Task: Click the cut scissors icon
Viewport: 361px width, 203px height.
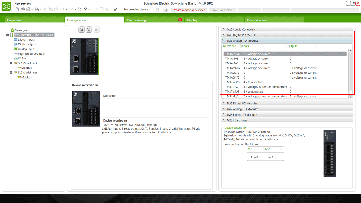Action: pyautogui.click(x=45, y=10)
